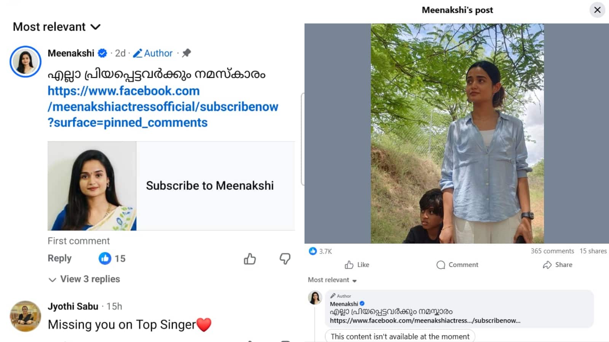Image resolution: width=609 pixels, height=342 pixels.
Task: Open the Most relevant dropdown under the post
Action: [x=332, y=280]
